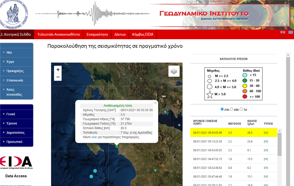The height and width of the screenshot is (186, 294).
Task: Select the 24h time range
Action: [222, 109]
